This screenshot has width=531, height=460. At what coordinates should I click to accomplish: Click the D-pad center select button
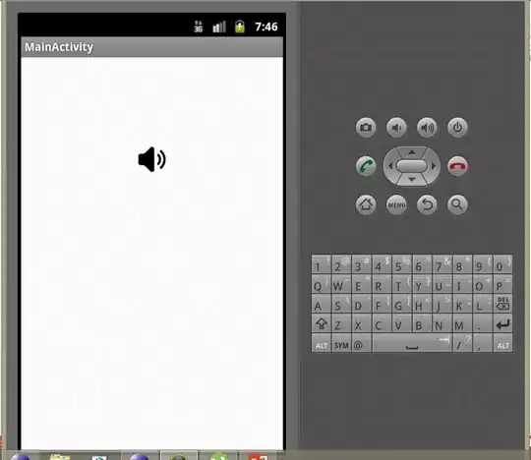[412, 166]
